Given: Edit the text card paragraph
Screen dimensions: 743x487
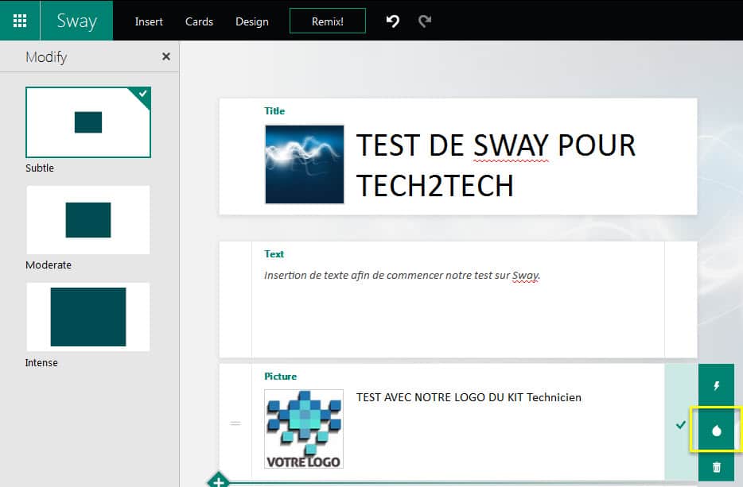Looking at the screenshot, I should point(403,275).
